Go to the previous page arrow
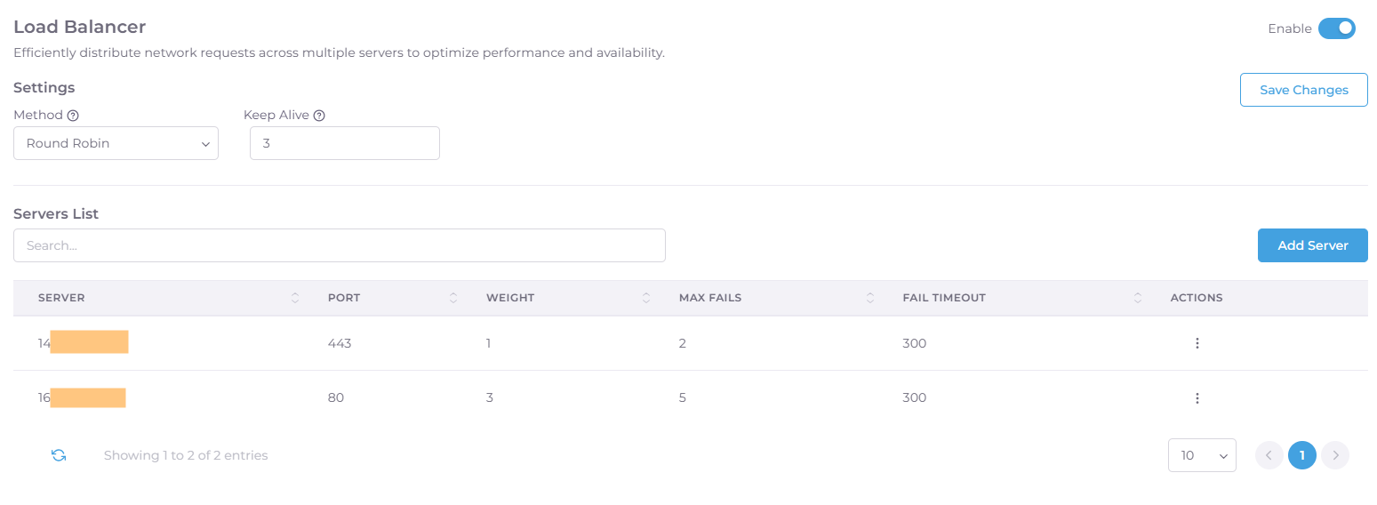Screen dimensions: 1377x505 [1269, 455]
